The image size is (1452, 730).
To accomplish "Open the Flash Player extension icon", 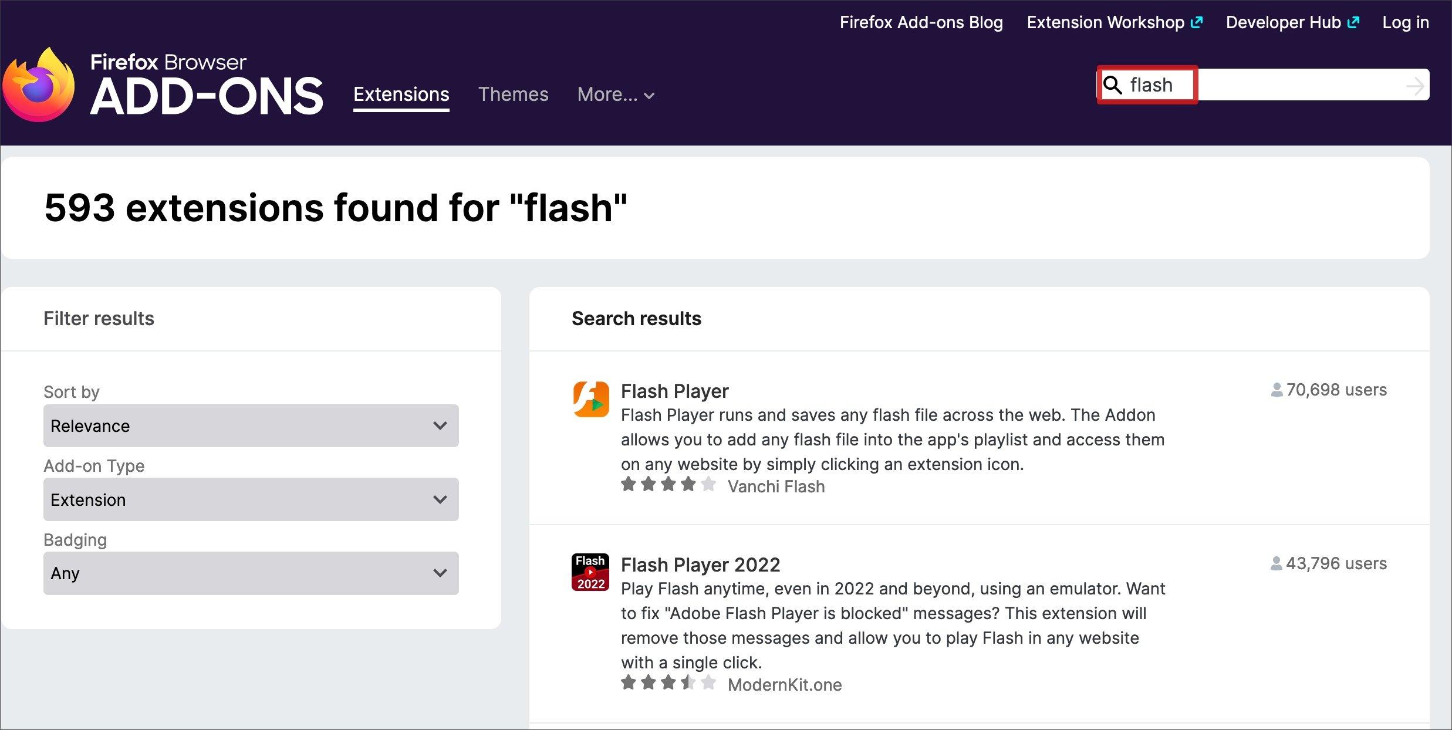I will click(590, 399).
